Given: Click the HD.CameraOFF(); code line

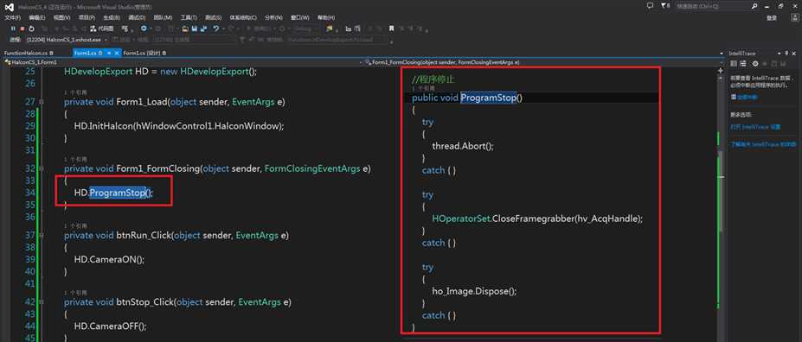Looking at the screenshot, I should (x=110, y=326).
